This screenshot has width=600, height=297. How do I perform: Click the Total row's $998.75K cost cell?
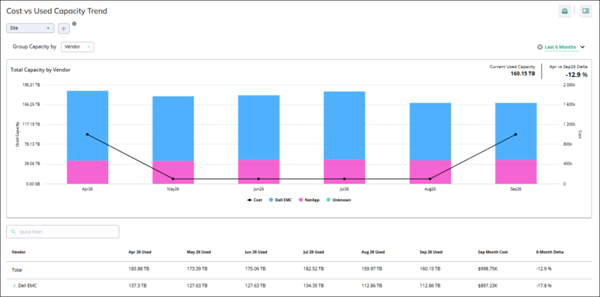click(487, 269)
